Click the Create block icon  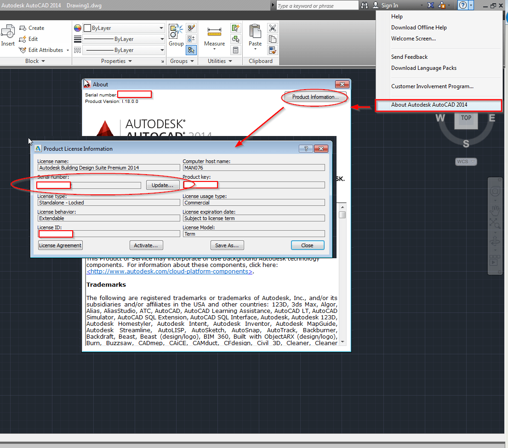click(23, 28)
